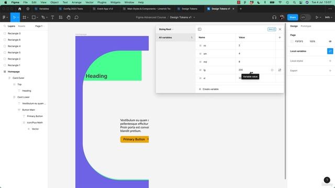
Task: Add a new mode column with plus
Action: pos(280,37)
